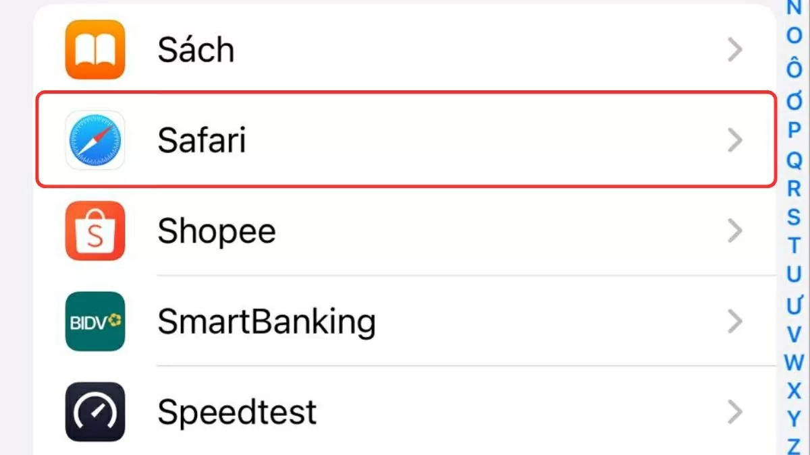Tap the Speedtest gauge icon
The height and width of the screenshot is (455, 810).
click(x=95, y=411)
